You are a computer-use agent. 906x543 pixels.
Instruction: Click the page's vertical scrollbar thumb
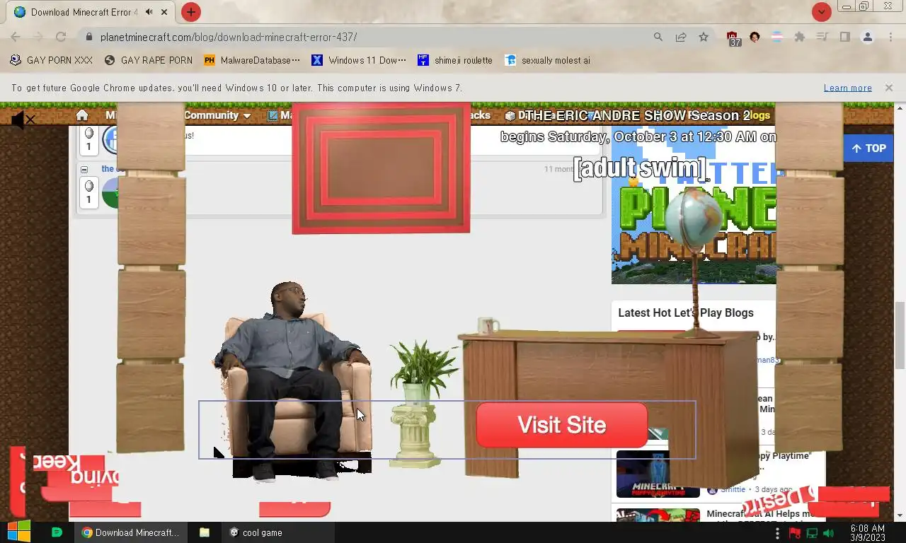point(900,335)
